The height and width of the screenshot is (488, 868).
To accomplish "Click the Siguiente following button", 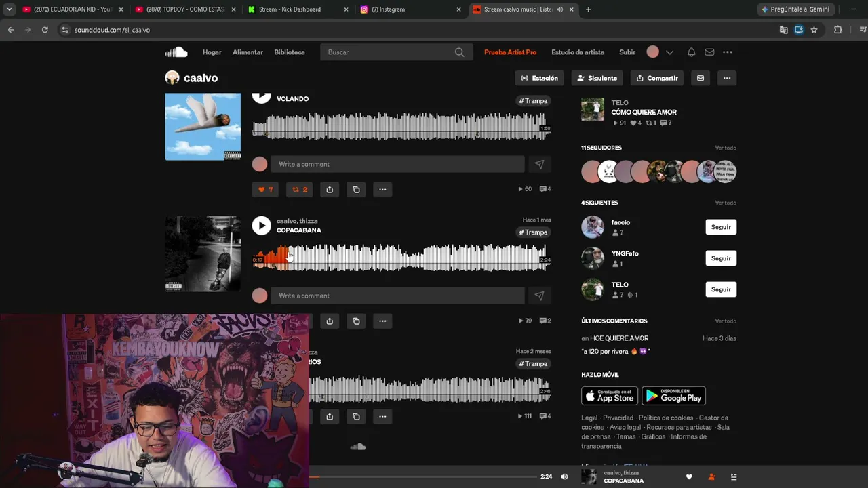I will pos(597,78).
